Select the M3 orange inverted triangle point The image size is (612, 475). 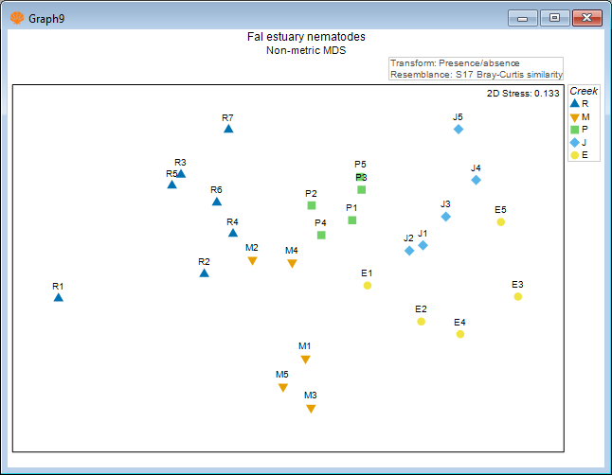pos(311,409)
